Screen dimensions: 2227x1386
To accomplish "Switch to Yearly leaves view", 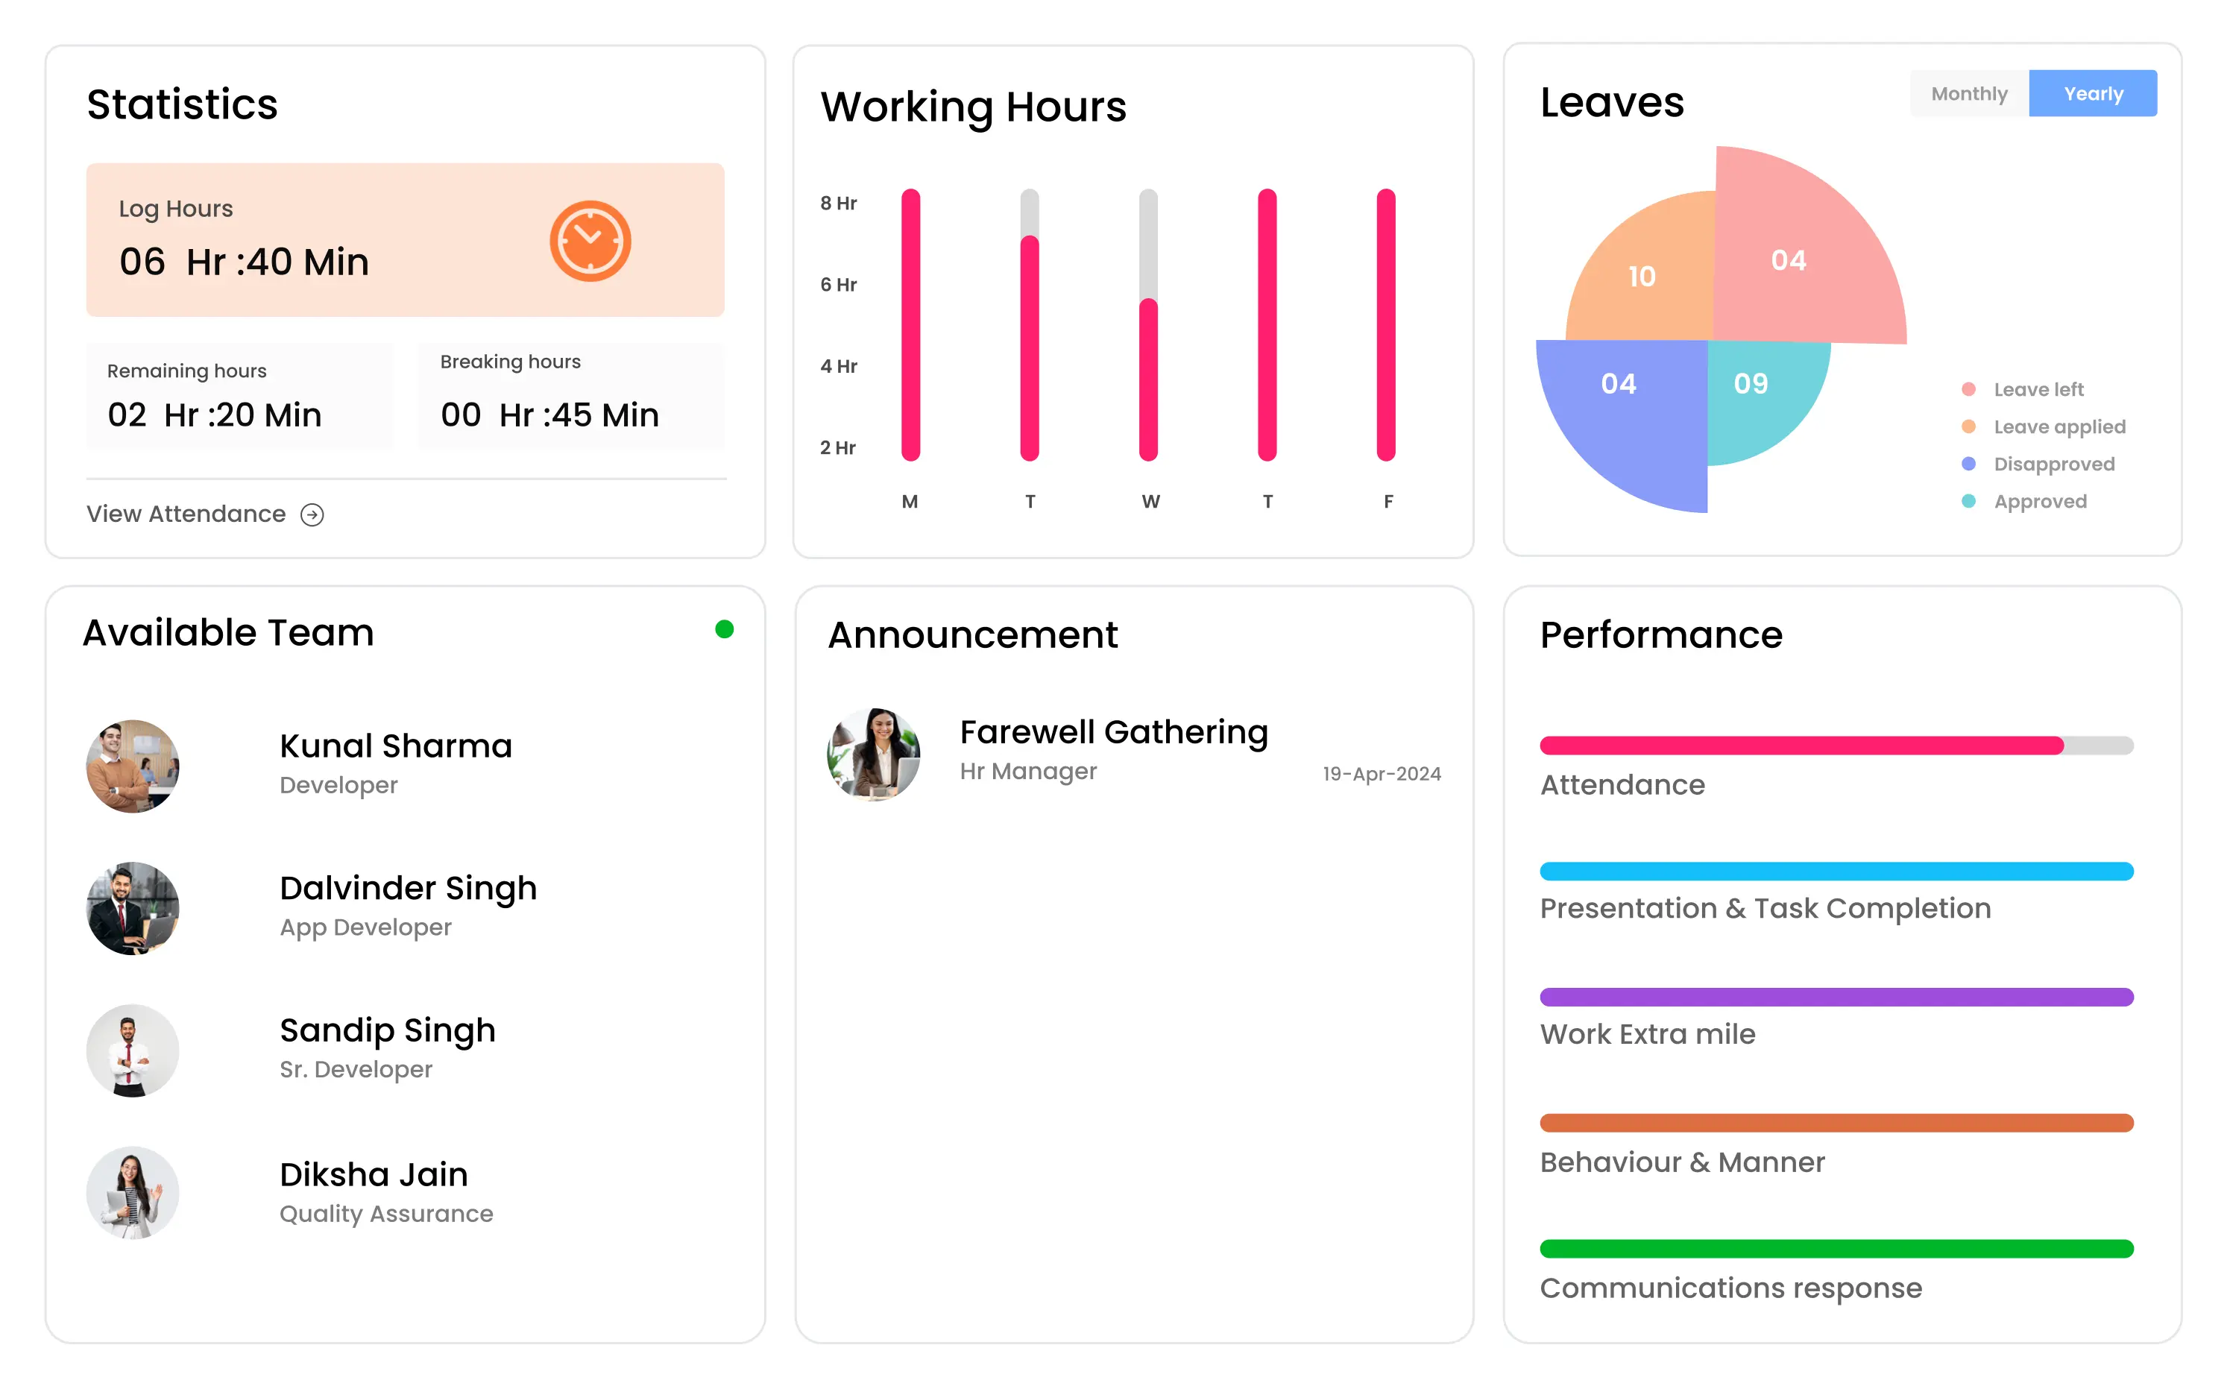I will [2091, 92].
